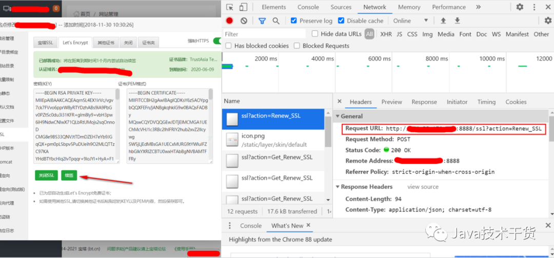Open network search magnifier
Screen dimensions: 554x258
point(276,21)
